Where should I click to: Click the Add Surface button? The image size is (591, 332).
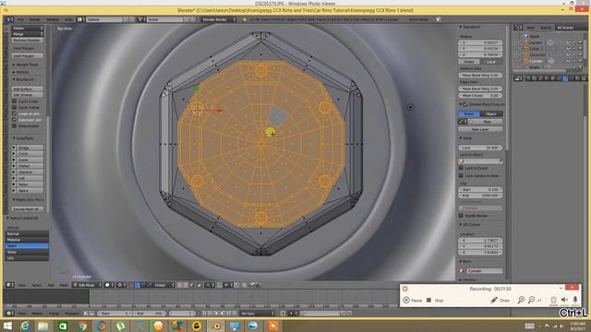28,89
